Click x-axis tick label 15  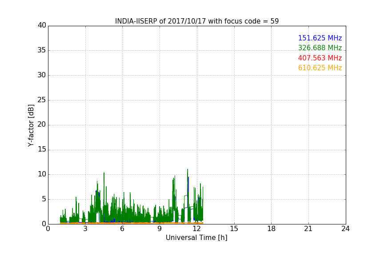(234, 229)
